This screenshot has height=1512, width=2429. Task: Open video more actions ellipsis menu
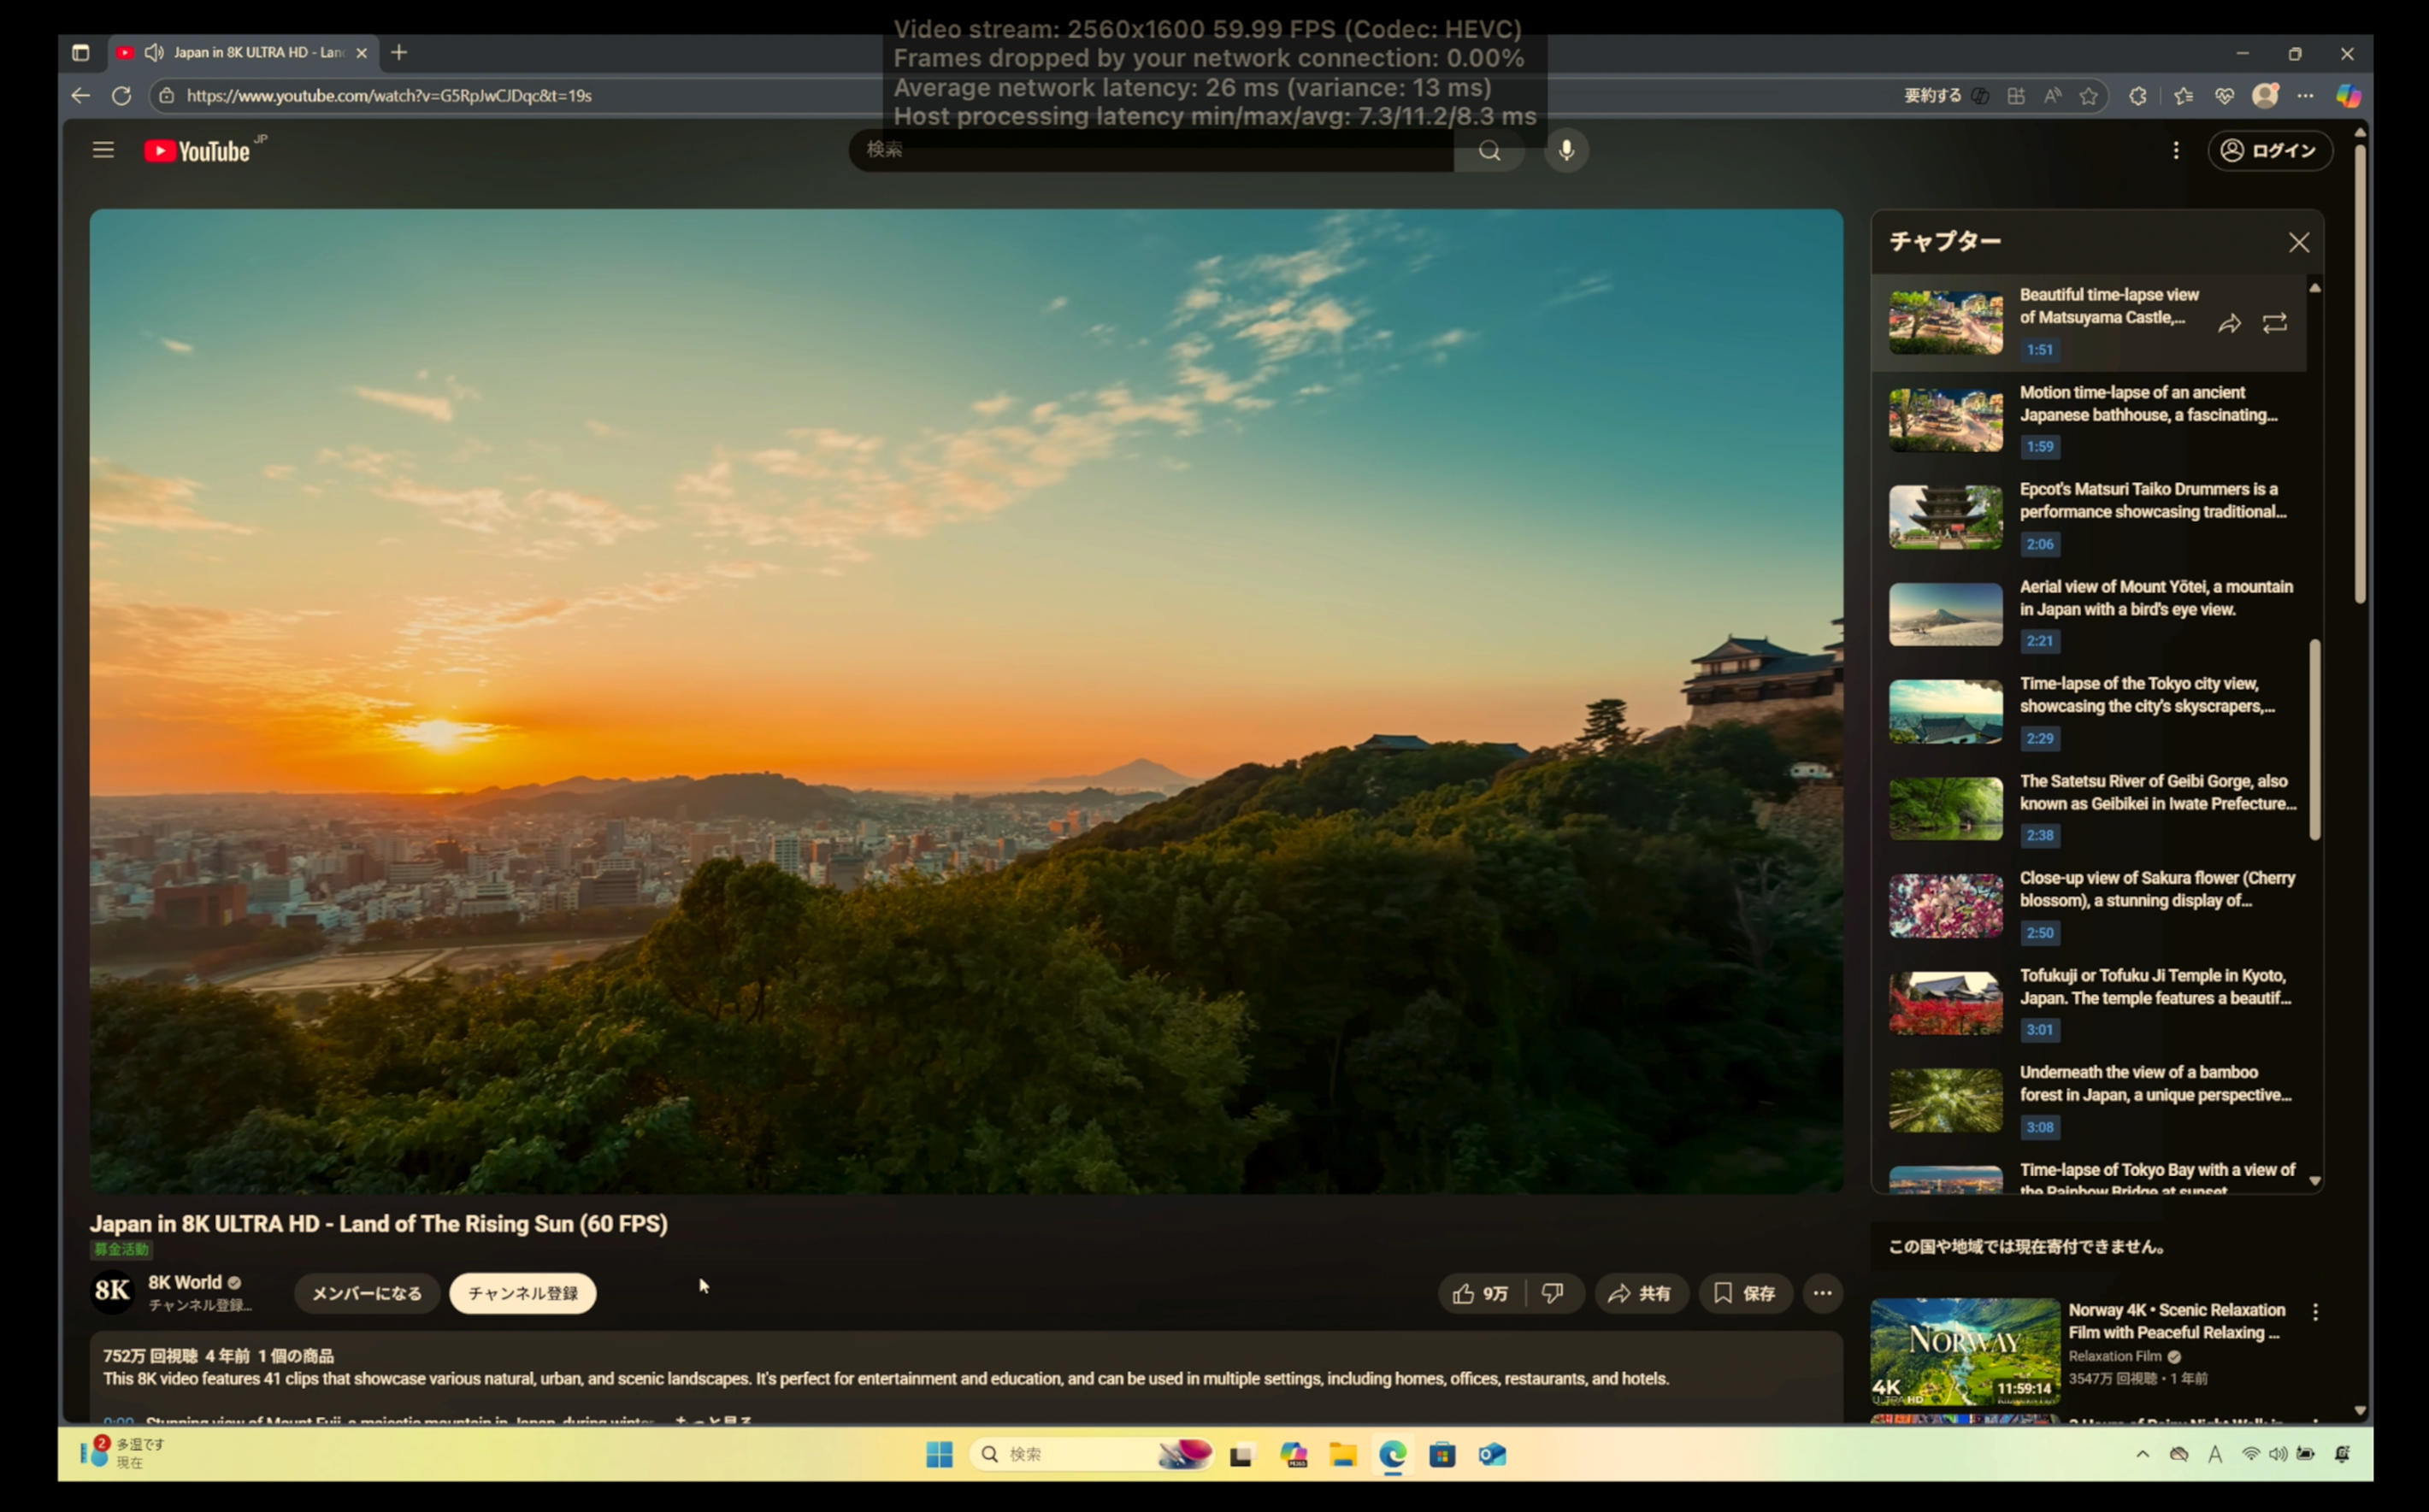pyautogui.click(x=1823, y=1293)
